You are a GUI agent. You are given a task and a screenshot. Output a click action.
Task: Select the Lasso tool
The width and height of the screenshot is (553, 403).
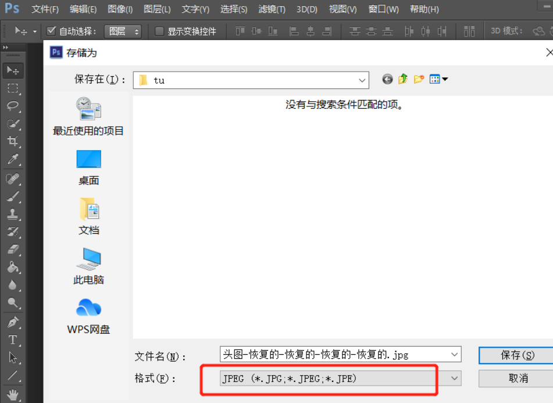(x=13, y=106)
